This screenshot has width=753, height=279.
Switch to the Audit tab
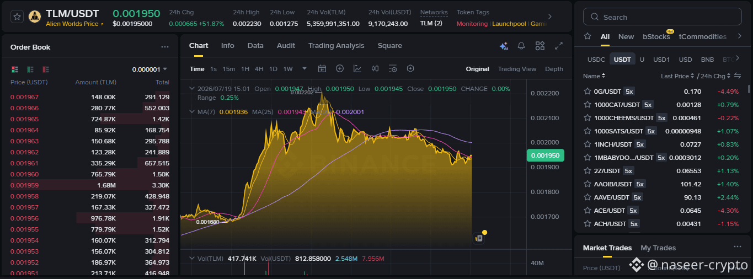tap(286, 46)
